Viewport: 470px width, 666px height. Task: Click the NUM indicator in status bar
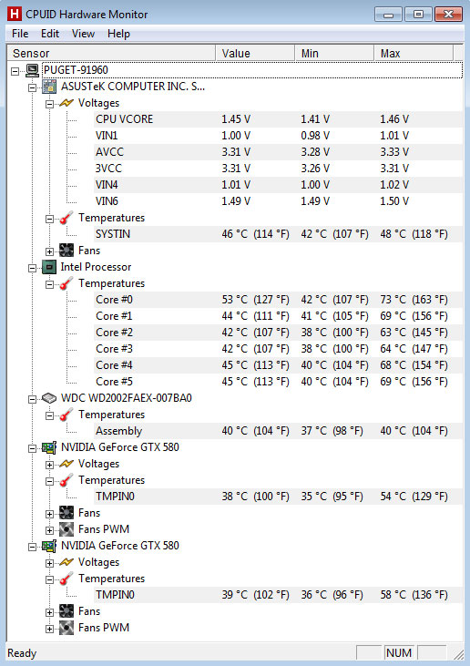[x=399, y=653]
